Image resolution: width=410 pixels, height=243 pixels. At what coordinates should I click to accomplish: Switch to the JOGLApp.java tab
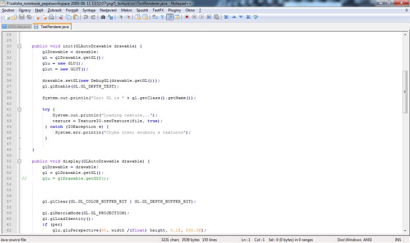(16, 27)
